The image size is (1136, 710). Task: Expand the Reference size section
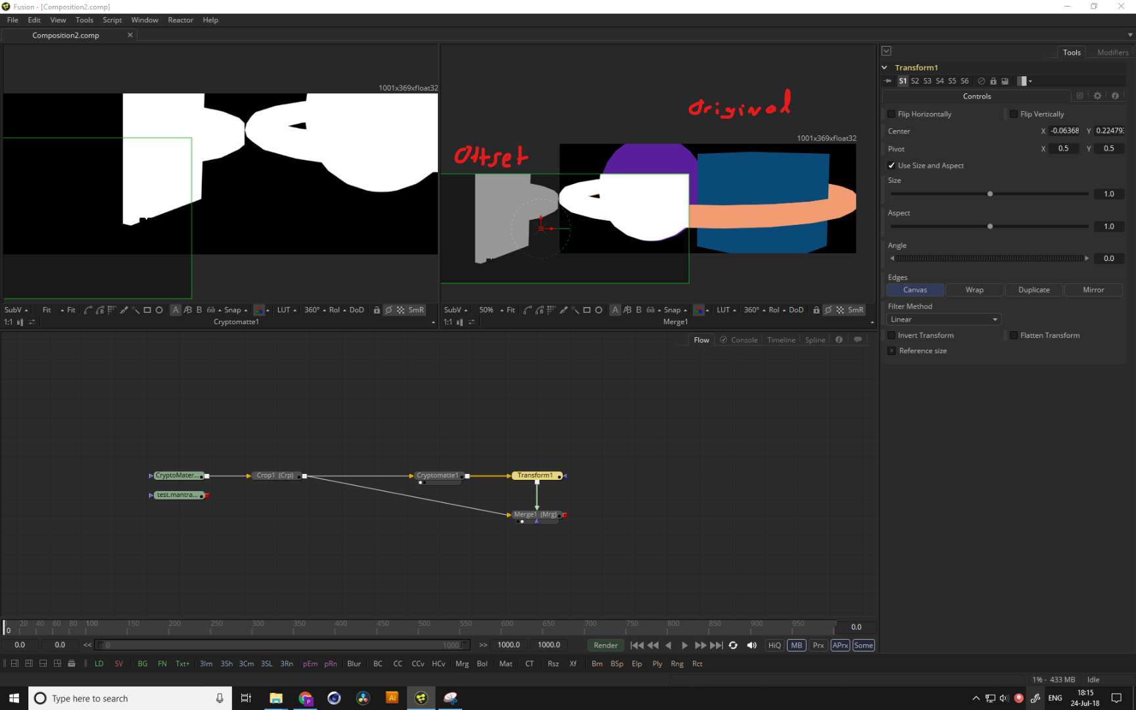[891, 350]
